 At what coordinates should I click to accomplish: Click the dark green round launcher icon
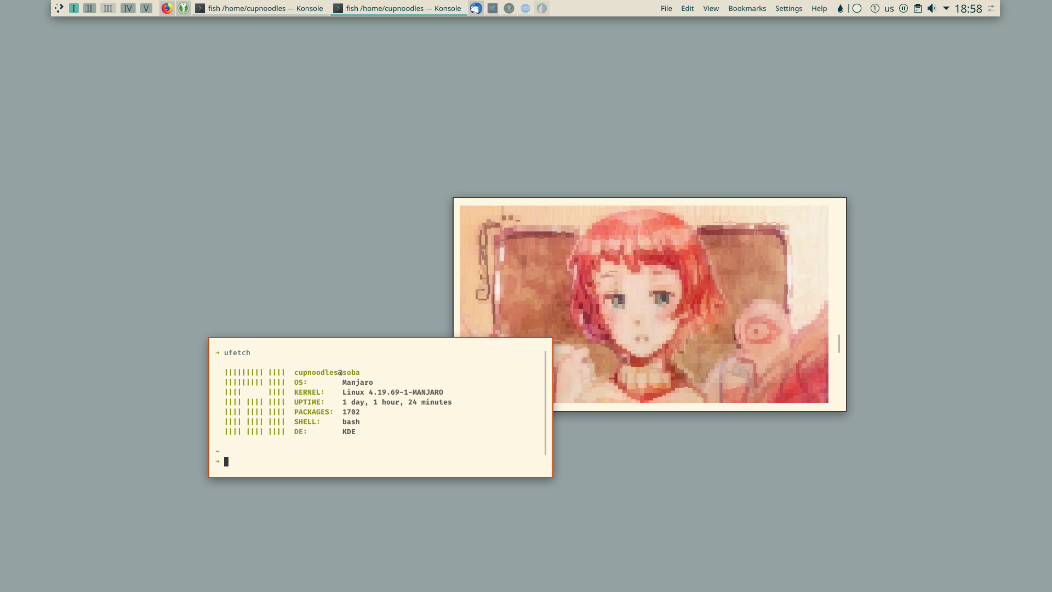click(509, 8)
